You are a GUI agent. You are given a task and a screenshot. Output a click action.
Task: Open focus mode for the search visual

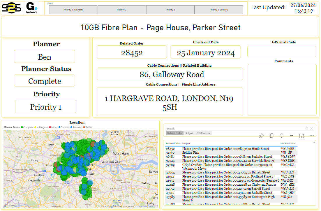pos(301,136)
